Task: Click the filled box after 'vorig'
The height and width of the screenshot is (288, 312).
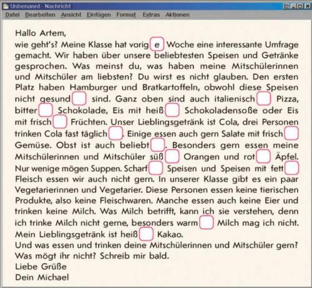Action: (157, 44)
